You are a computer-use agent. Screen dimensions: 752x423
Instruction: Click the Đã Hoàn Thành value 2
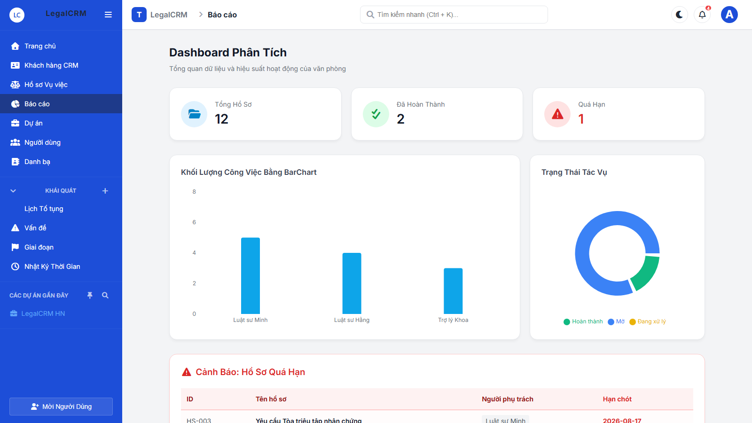point(400,119)
